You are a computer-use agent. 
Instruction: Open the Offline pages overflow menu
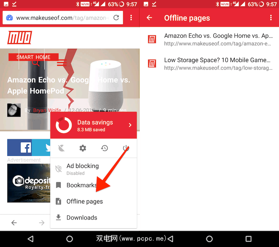(271, 17)
